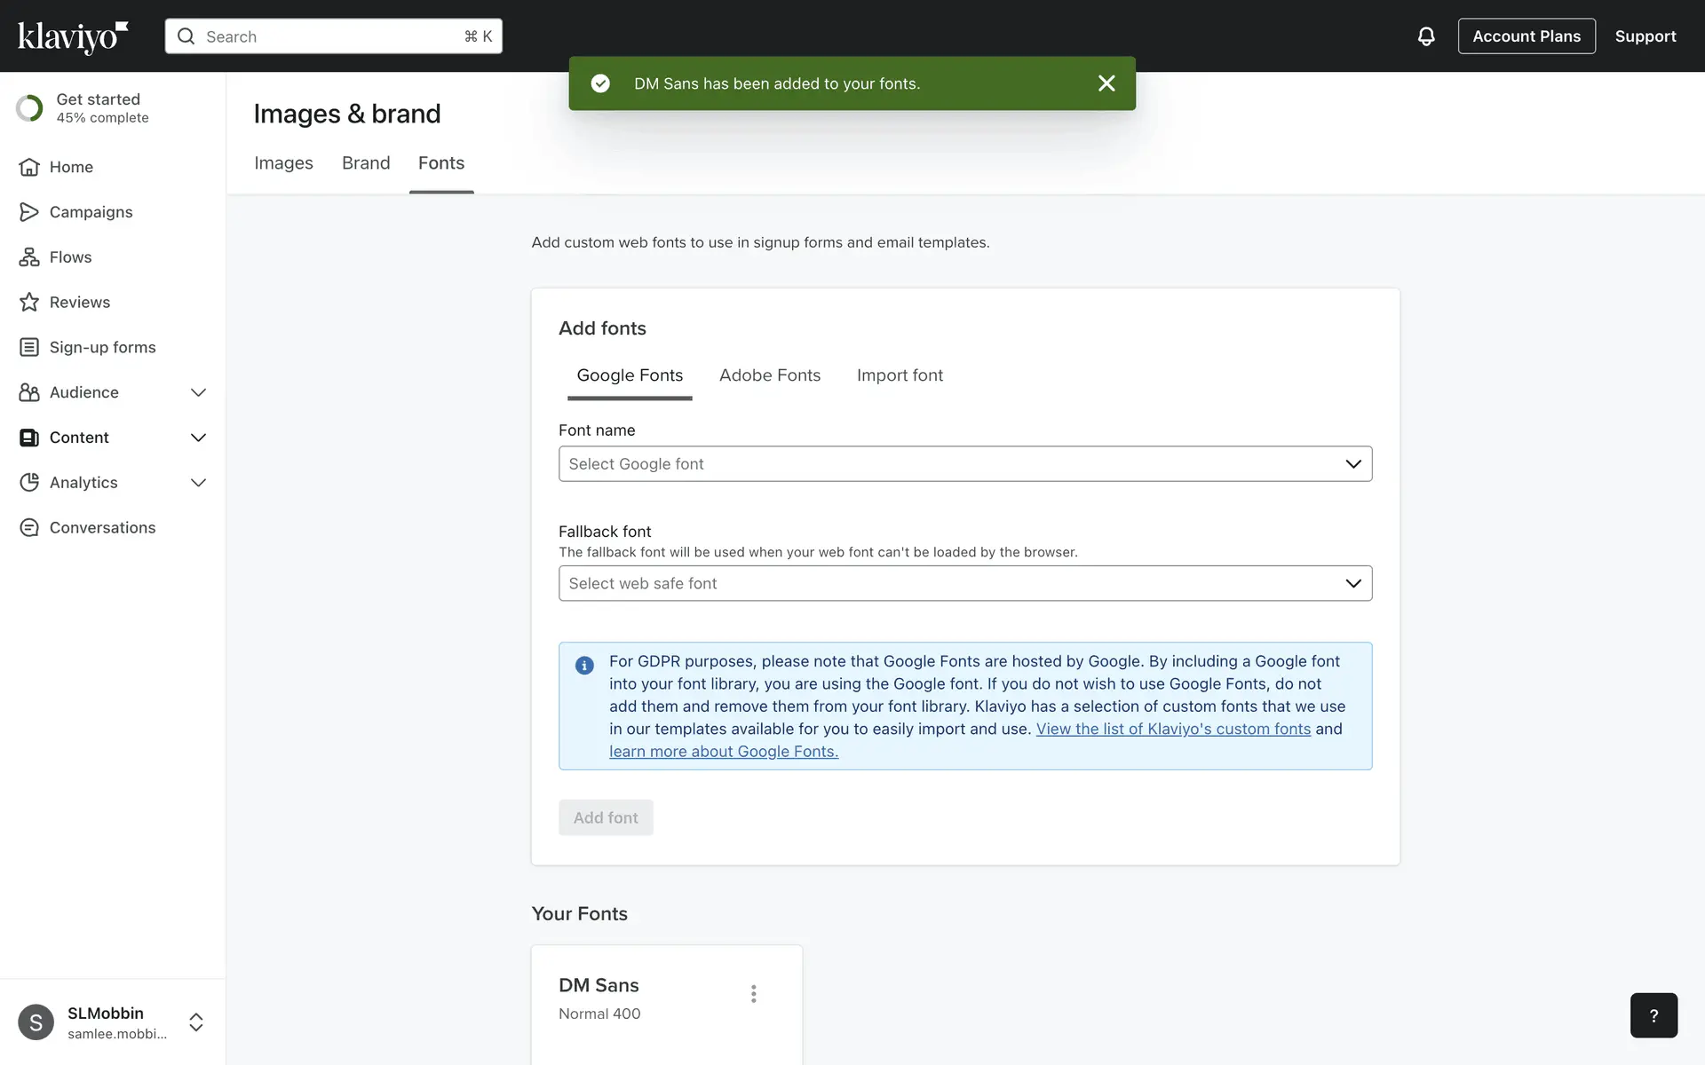This screenshot has height=1065, width=1705.
Task: Open Reviews via the star icon
Action: click(x=29, y=303)
